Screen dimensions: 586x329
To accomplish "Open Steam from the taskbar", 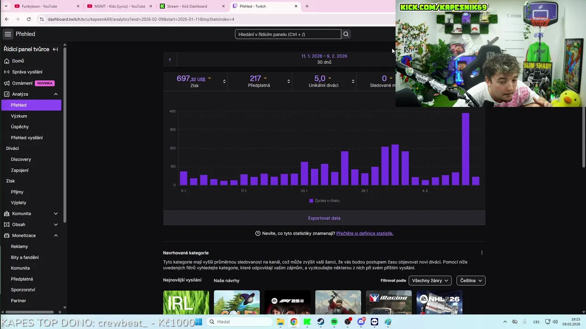I will pyautogui.click(x=320, y=322).
